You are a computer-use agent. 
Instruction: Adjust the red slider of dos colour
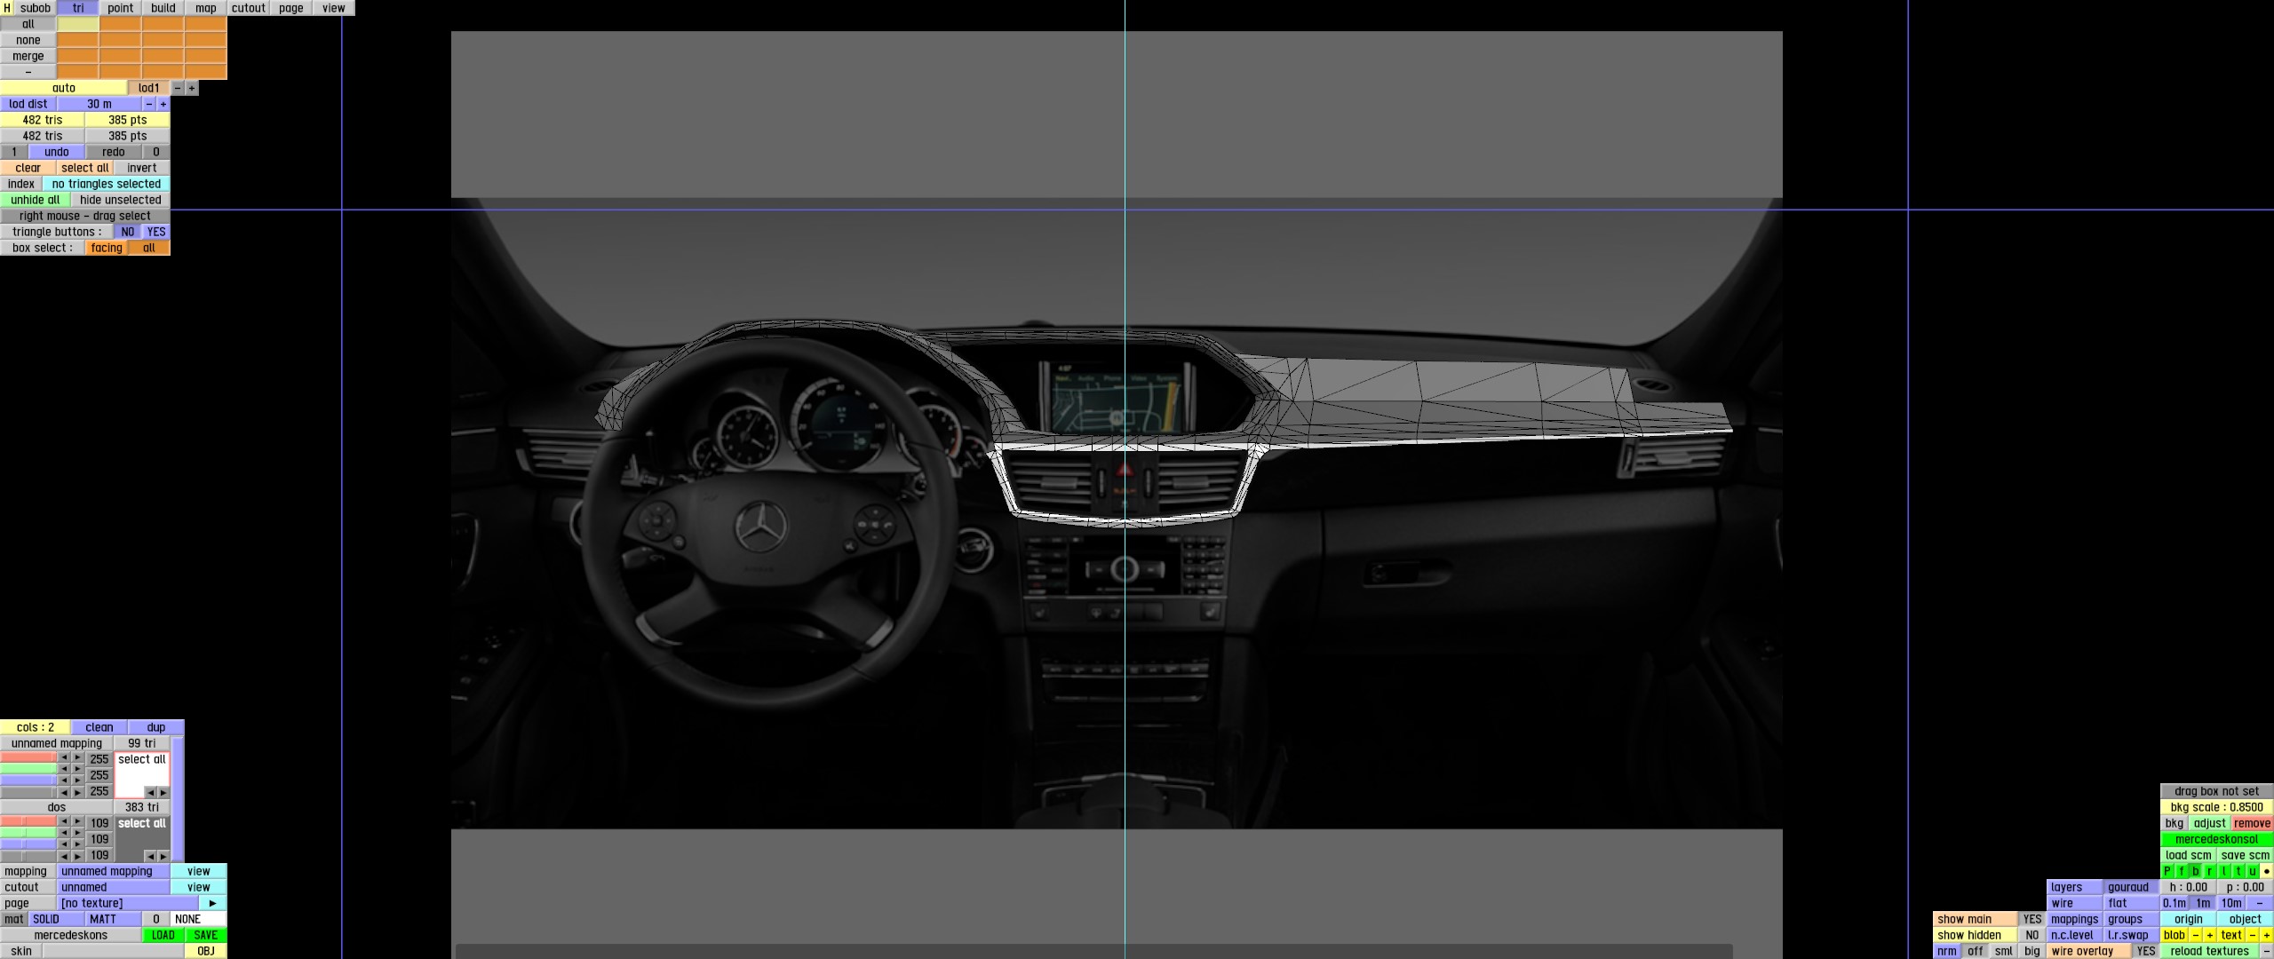tap(28, 822)
